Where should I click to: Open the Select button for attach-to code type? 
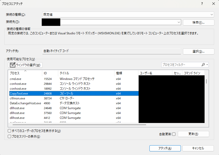coord(198,51)
